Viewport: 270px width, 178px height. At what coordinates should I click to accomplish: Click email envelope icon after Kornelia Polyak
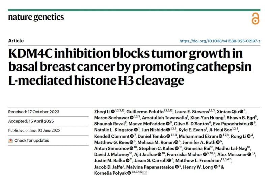145,173
